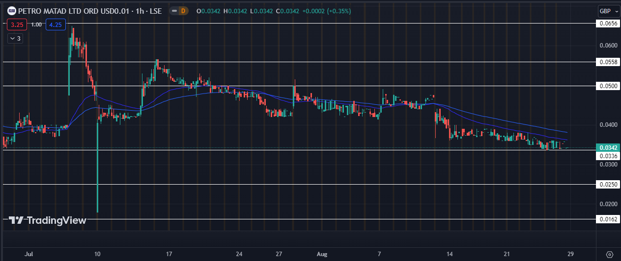Click the spread value 1.00

click(36, 24)
